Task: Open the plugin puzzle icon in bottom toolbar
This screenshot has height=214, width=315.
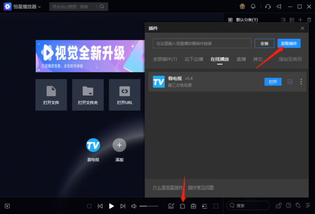Action: tap(182, 206)
